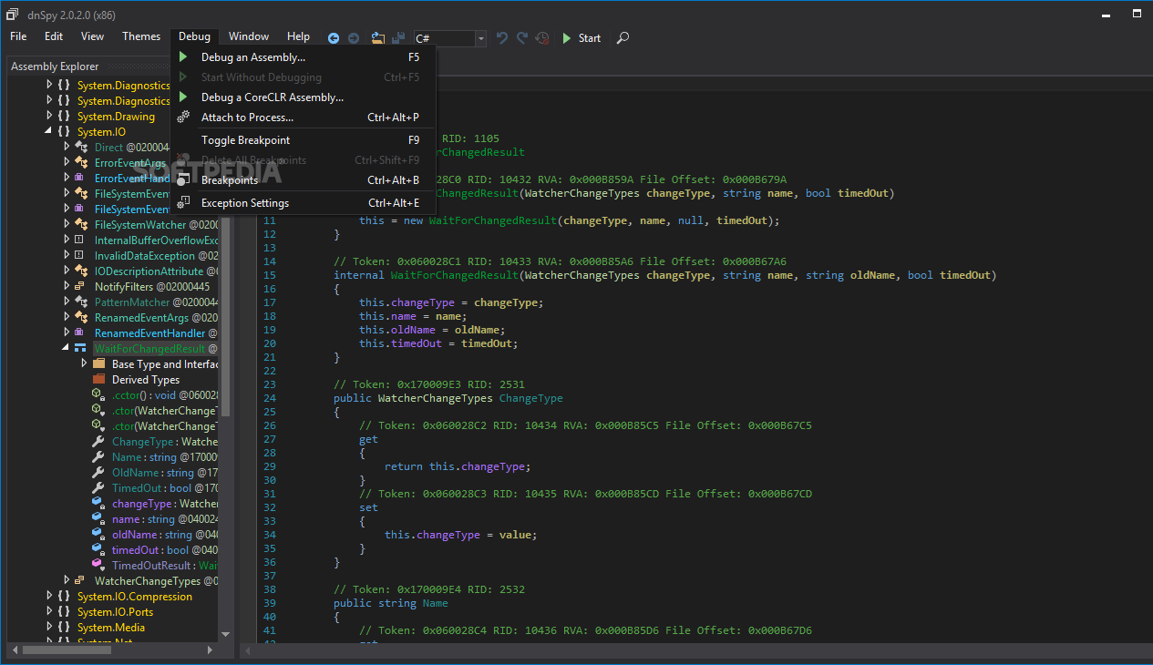Click the tree's horizontal scrollbar left arrow
Viewport: 1153px width, 665px height.
click(x=15, y=650)
